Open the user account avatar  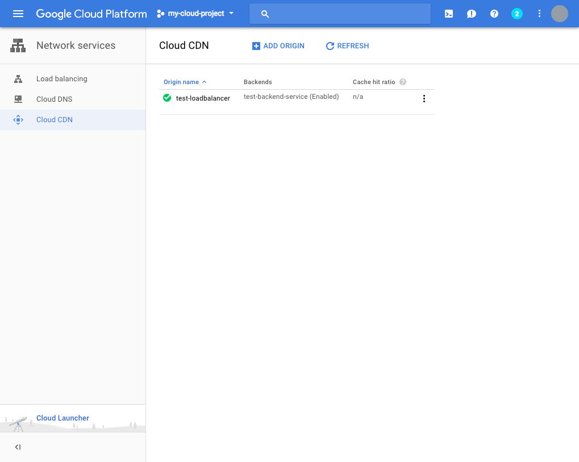560,14
